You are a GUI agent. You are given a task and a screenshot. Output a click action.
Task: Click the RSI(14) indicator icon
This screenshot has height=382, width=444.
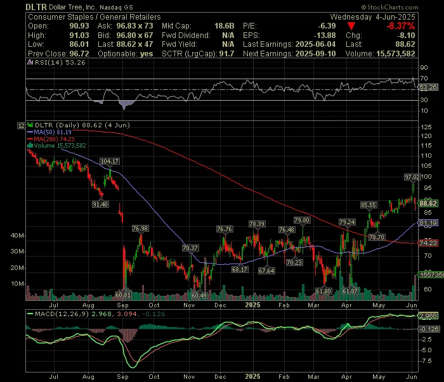click(30, 63)
